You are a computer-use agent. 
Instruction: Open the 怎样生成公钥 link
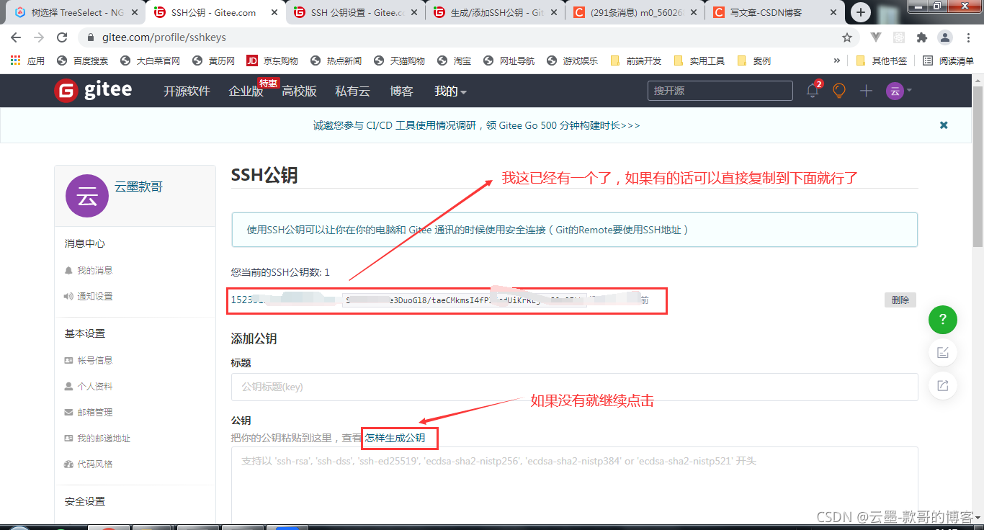(395, 438)
